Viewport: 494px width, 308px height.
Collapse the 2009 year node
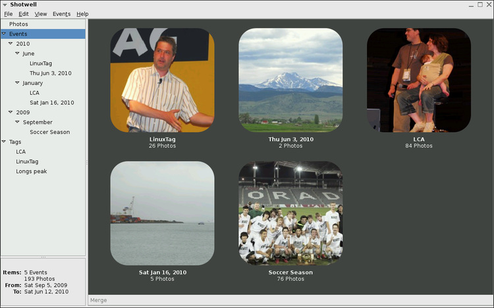[x=11, y=112]
